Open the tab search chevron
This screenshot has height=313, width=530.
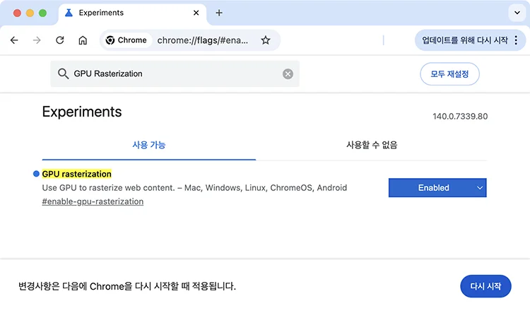517,13
